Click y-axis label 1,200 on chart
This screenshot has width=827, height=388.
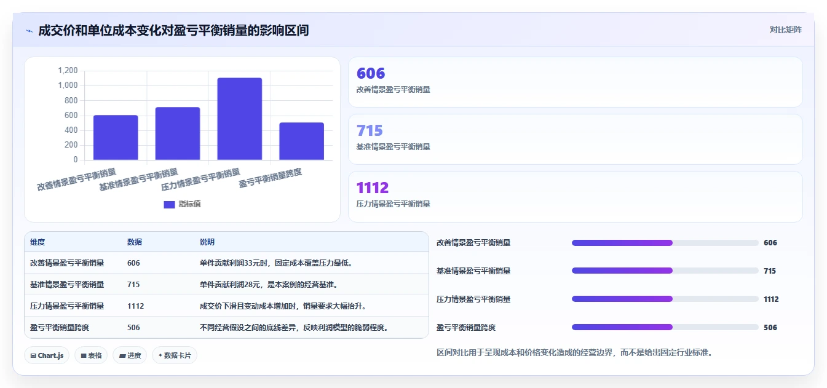coord(68,71)
